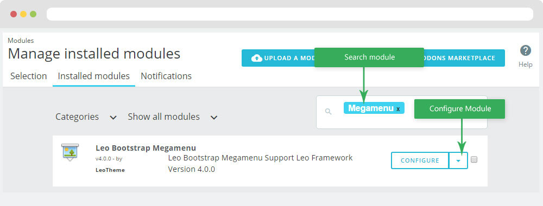The width and height of the screenshot is (543, 206).
Task: Switch to the Selection tab
Action: pos(28,76)
